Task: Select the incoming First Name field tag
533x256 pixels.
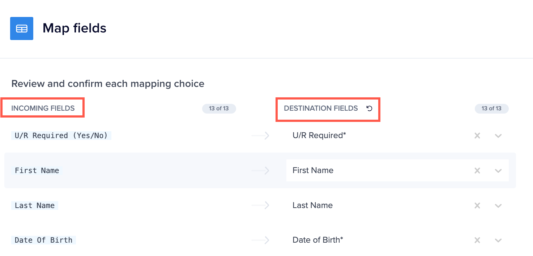Action: point(37,171)
